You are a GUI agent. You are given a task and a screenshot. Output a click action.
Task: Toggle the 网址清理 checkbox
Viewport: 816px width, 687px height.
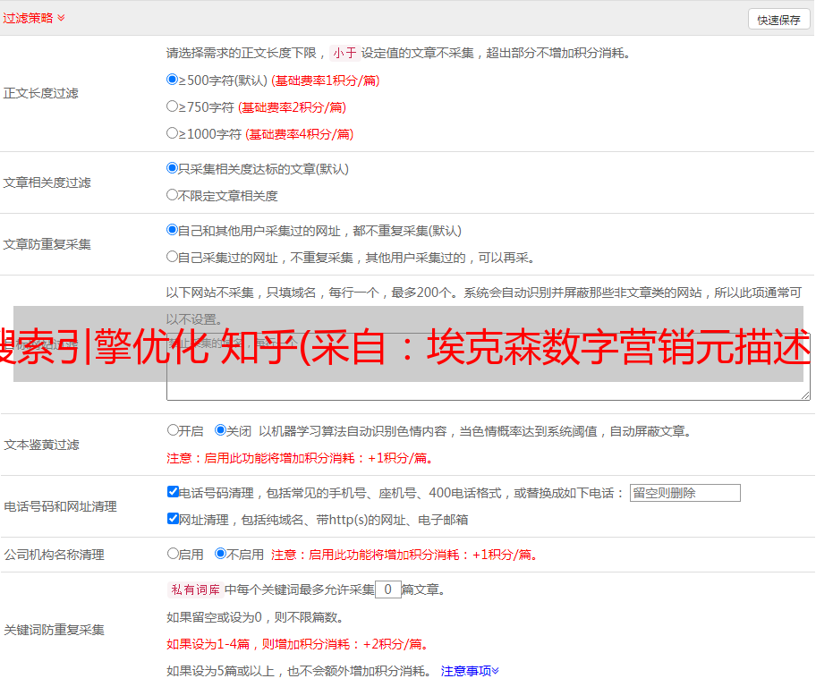[173, 519]
